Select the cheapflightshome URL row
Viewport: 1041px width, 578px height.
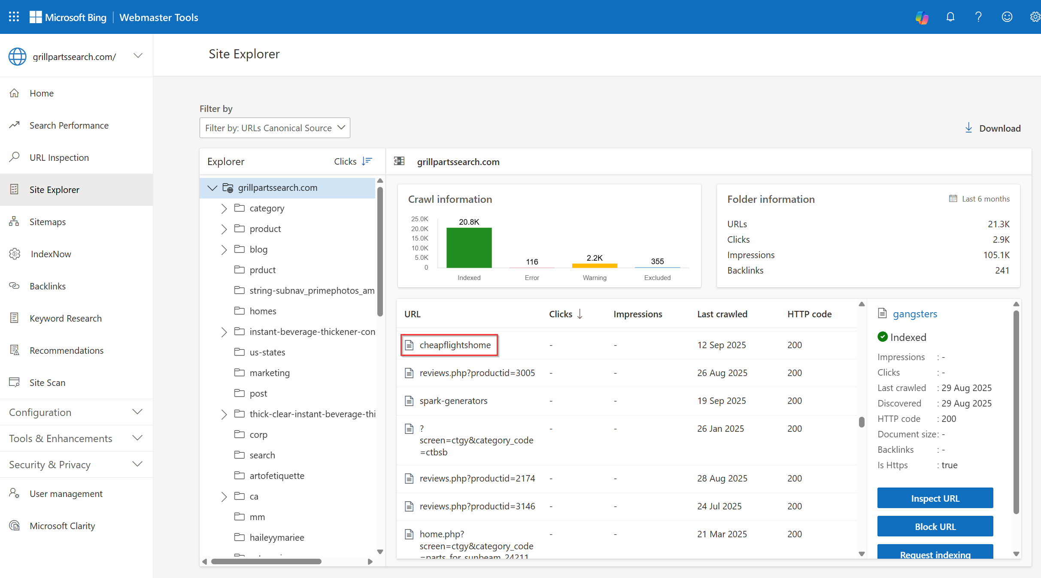pos(455,345)
